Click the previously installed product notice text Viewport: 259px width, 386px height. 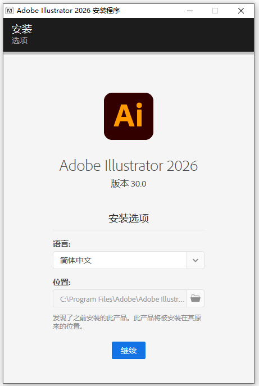(x=127, y=322)
